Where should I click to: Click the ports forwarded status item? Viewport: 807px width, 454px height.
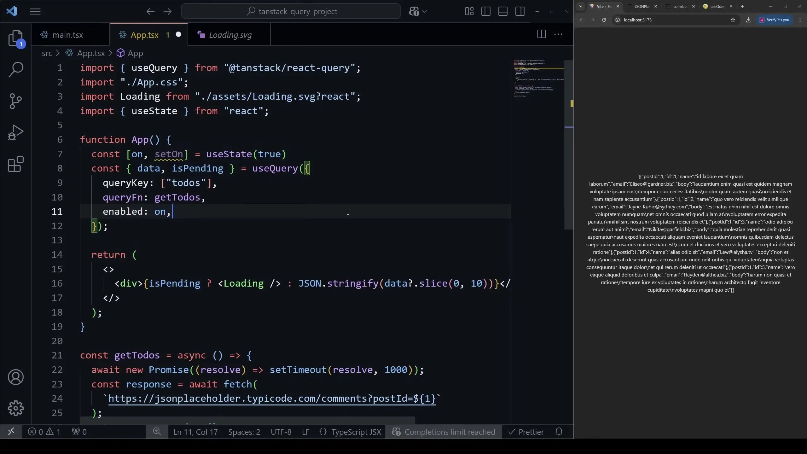(x=79, y=432)
